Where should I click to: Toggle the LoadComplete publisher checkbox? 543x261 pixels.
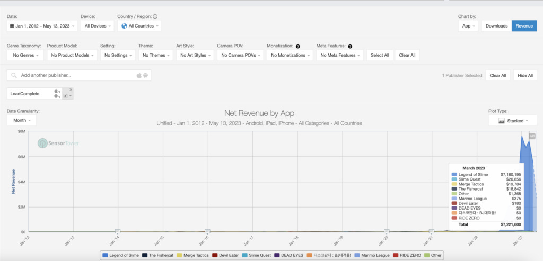(65, 96)
